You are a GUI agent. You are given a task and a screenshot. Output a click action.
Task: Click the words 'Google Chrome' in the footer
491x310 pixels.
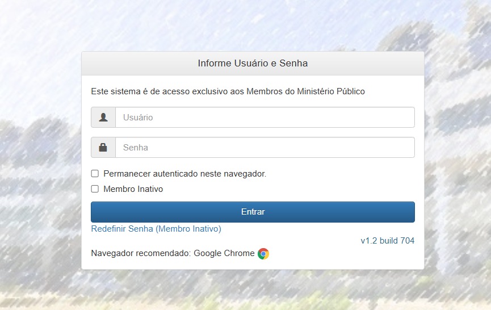224,253
